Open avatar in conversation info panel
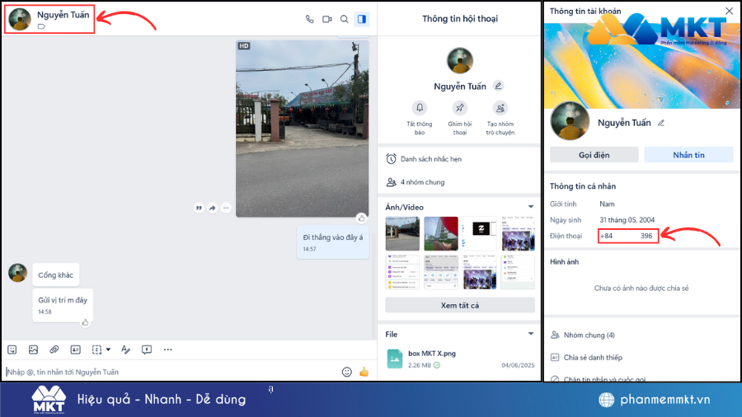This screenshot has height=417, width=742. click(460, 60)
